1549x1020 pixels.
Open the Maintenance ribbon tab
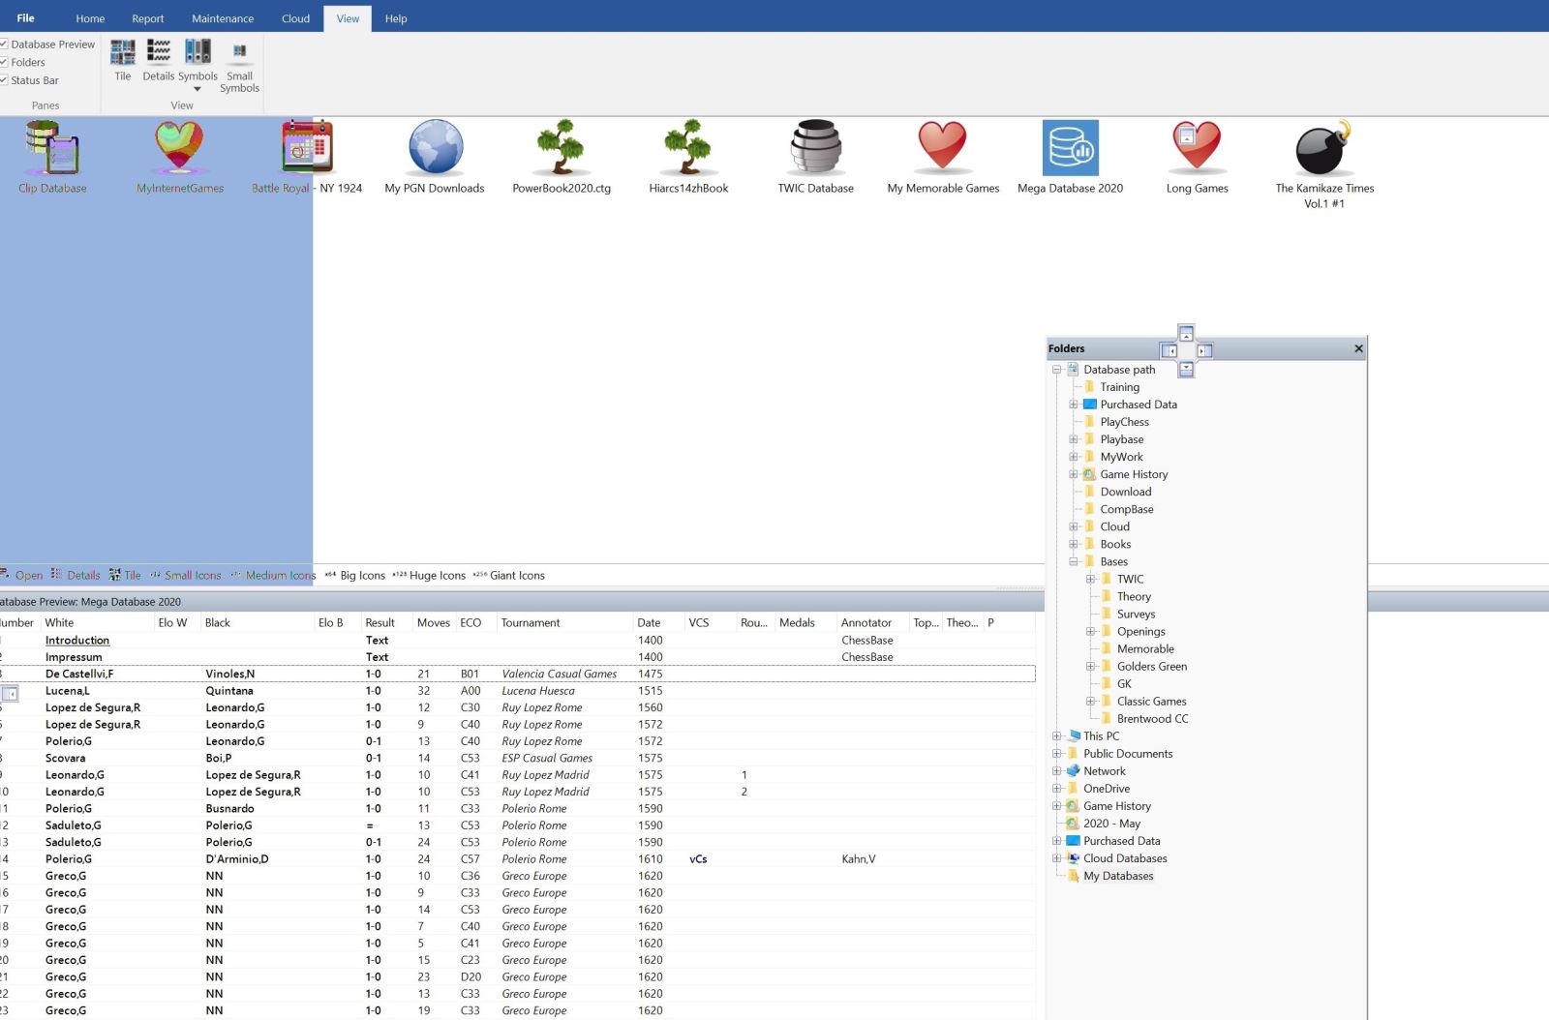point(223,18)
